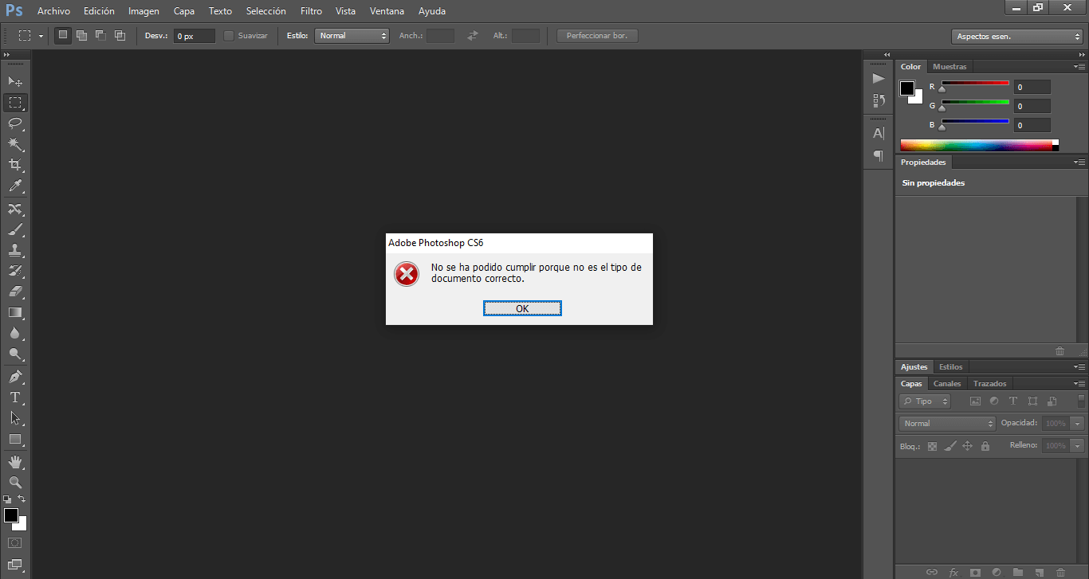
Task: Toggle lock image pixels brush
Action: (x=949, y=446)
